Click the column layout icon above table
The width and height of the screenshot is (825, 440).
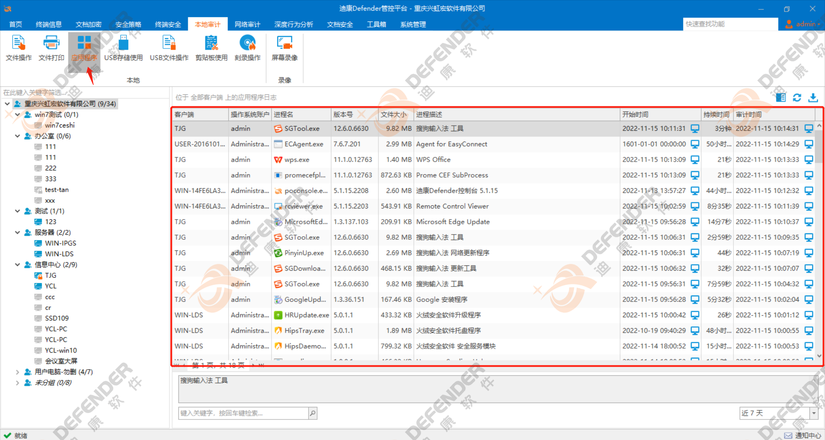click(781, 97)
